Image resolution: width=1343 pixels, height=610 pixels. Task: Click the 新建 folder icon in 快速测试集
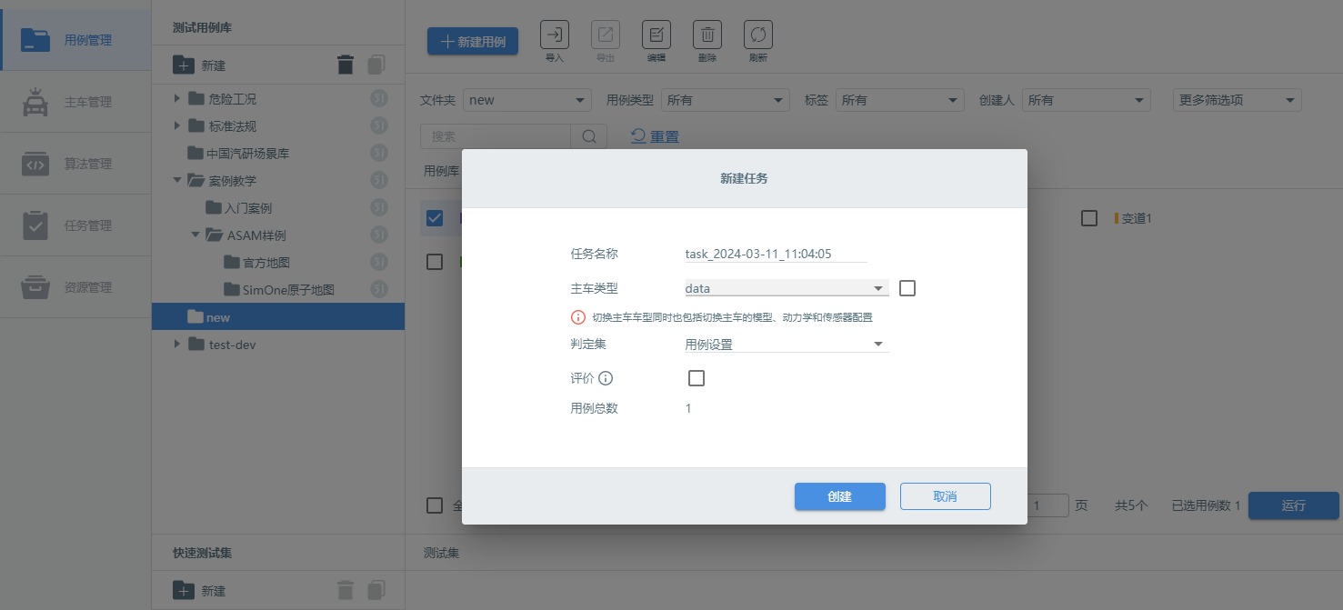coord(184,590)
